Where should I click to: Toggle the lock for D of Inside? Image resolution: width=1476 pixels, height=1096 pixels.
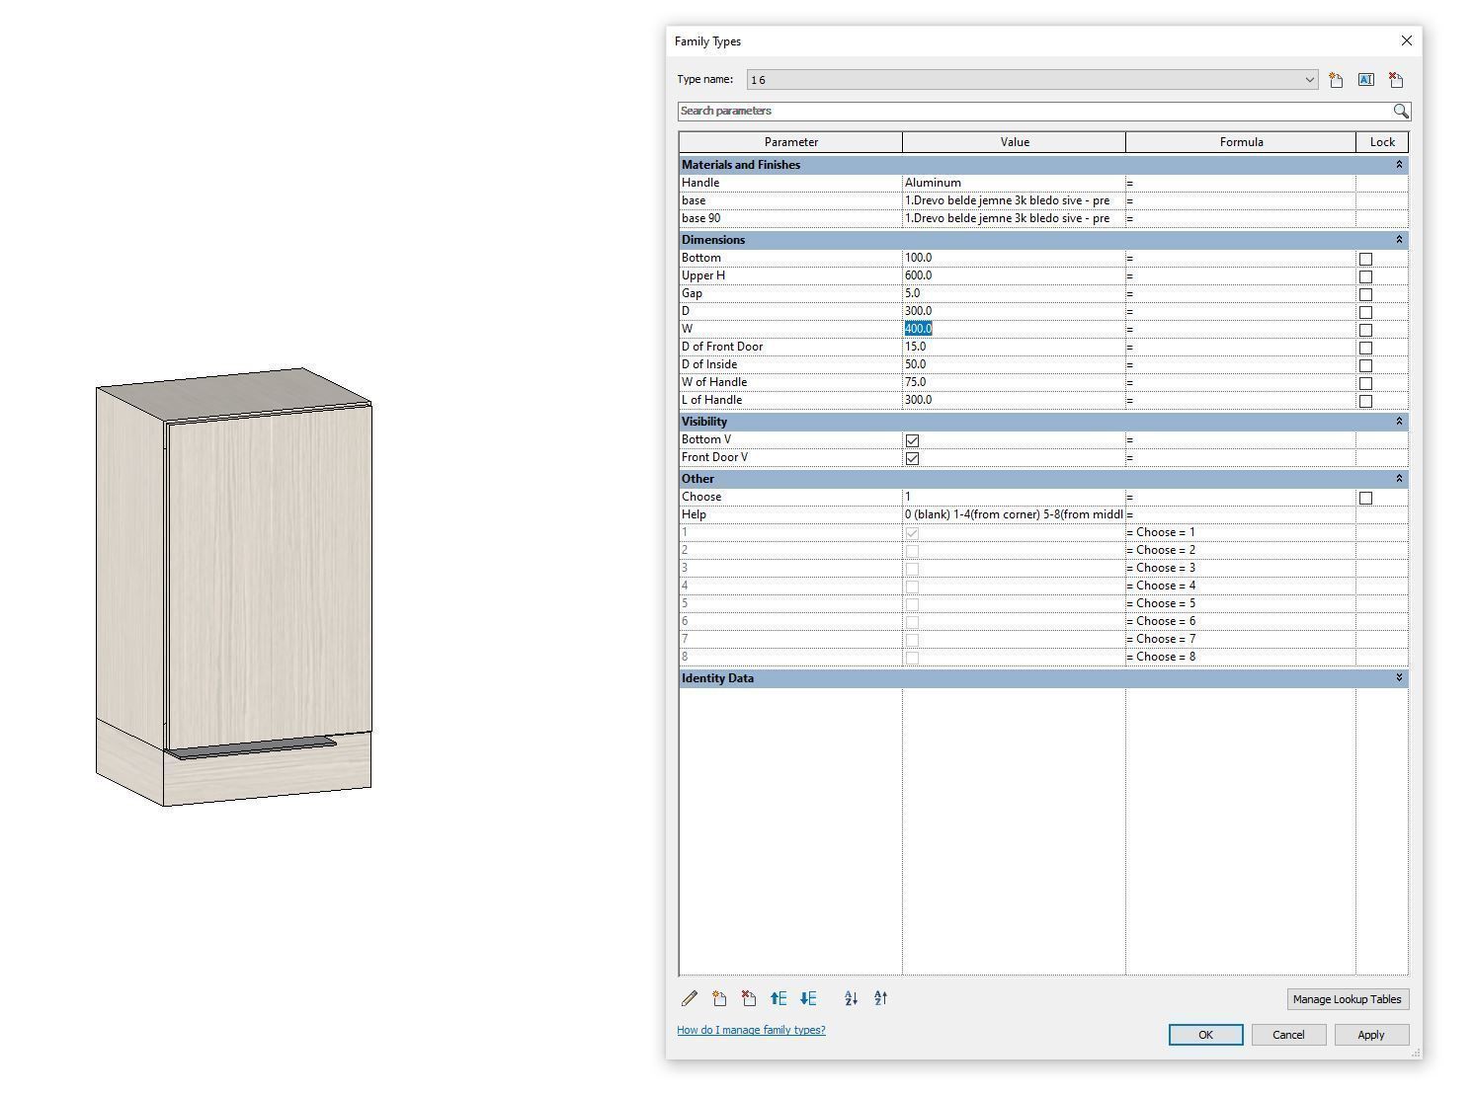click(1365, 365)
